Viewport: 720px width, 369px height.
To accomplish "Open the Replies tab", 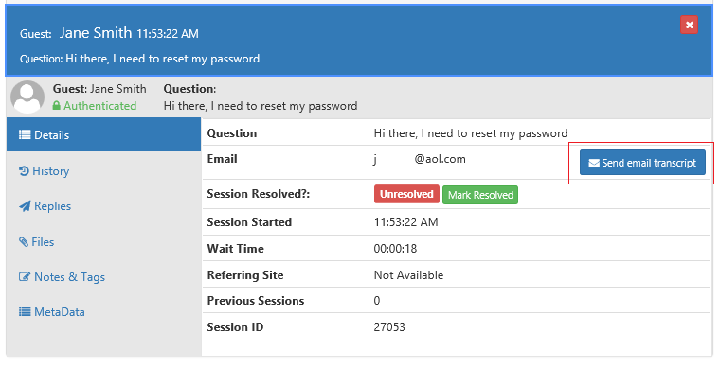I will (x=104, y=206).
